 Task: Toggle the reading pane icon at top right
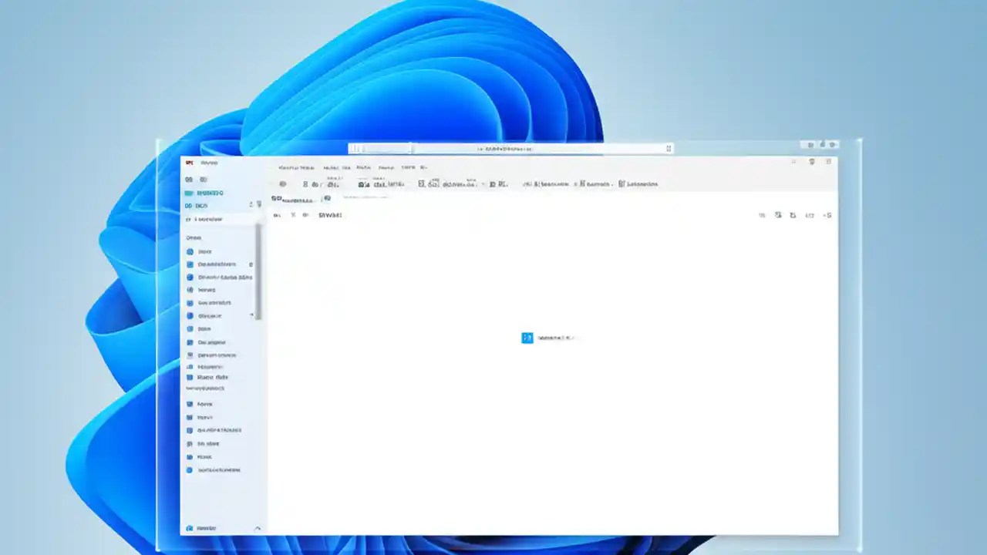(827, 215)
